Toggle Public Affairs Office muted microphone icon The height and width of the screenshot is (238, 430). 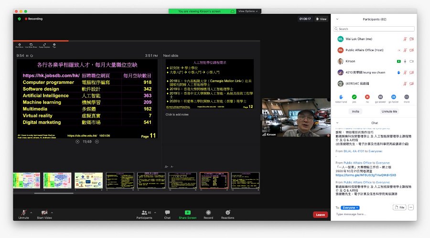pyautogui.click(x=405, y=50)
